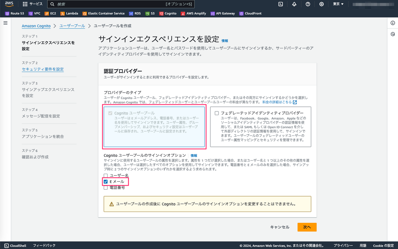Focus the 検索 search field
398x249 pixels.
pos(121,4)
